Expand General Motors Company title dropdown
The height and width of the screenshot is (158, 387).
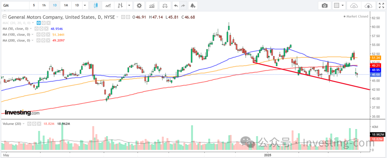coord(117,17)
